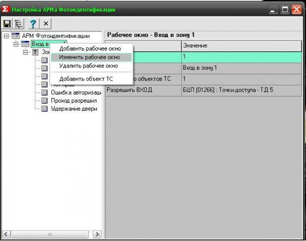
Task: Click the icon next to Удержание двери
Action: point(44,109)
